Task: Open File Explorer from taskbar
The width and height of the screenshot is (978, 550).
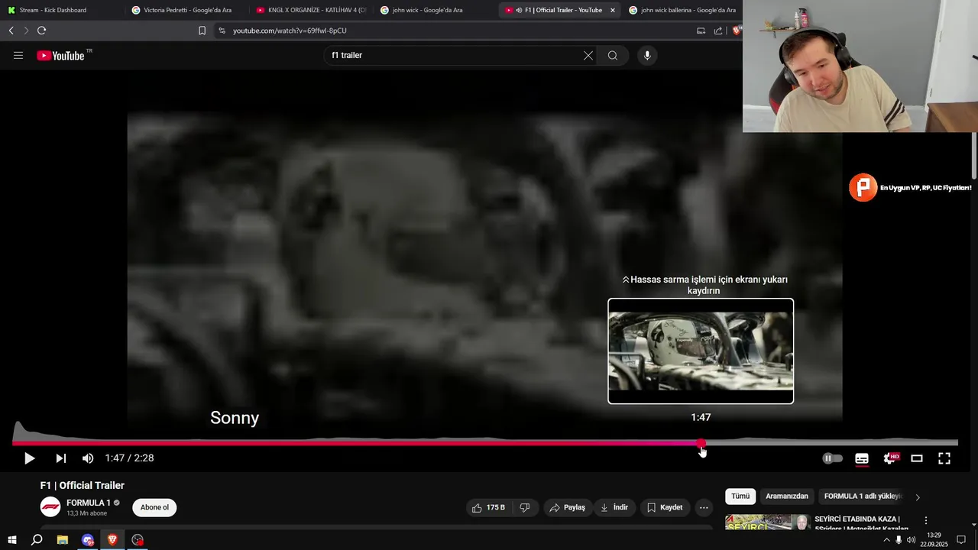Action: click(x=63, y=540)
